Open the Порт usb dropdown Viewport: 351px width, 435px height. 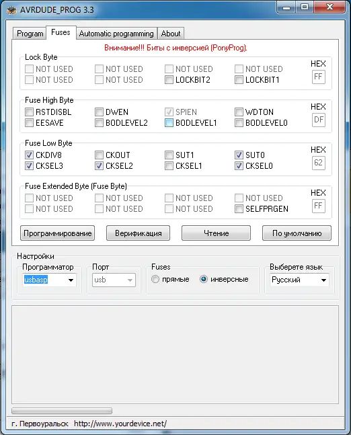coord(114,280)
